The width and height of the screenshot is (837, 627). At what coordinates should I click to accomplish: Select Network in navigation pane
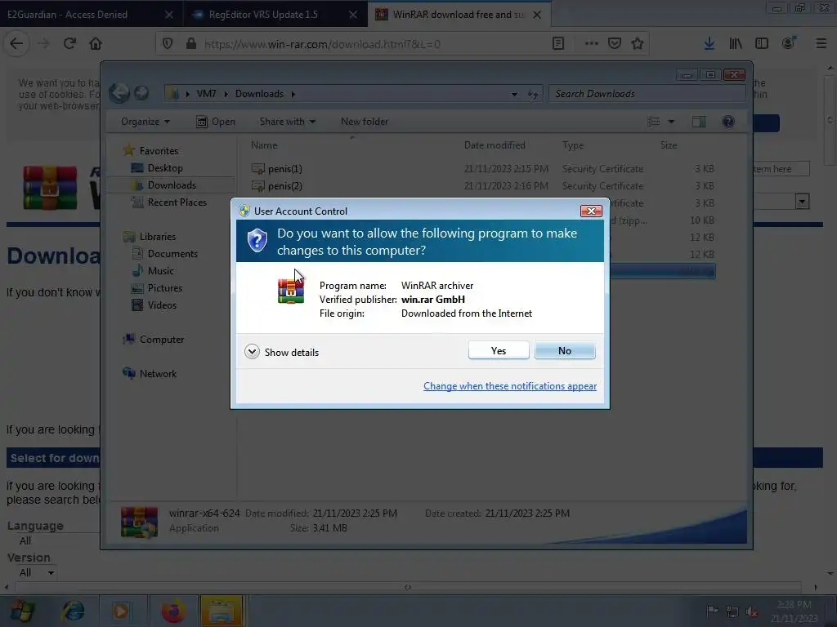[158, 374]
